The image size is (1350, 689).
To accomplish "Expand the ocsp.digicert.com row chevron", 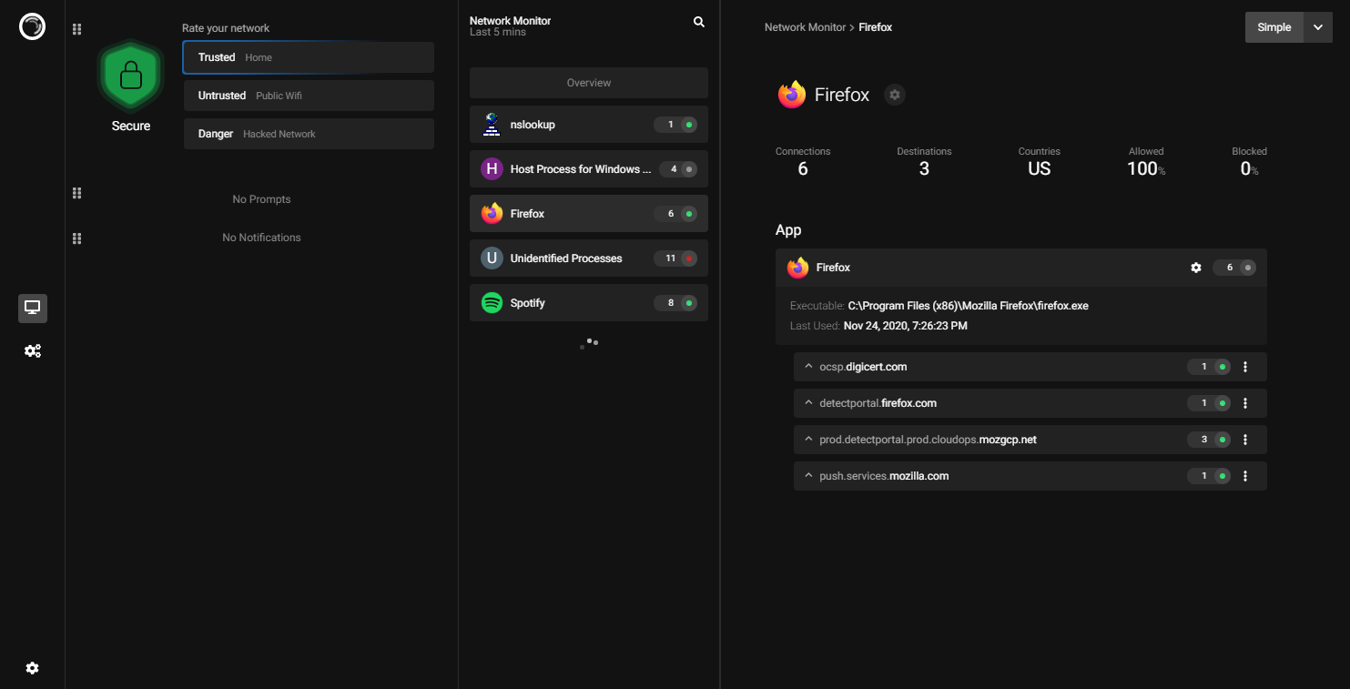I will [x=807, y=366].
